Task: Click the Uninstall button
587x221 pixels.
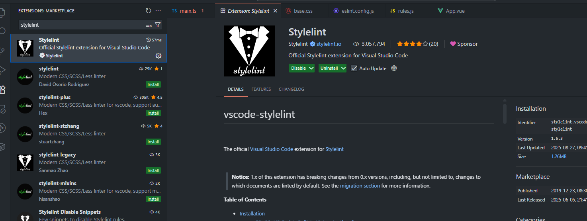Action: [329, 68]
